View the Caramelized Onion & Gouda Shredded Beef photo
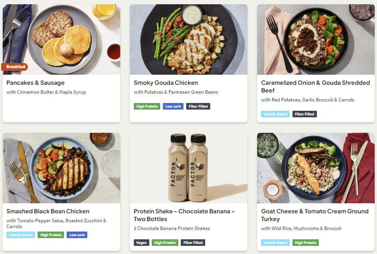 (x=316, y=39)
